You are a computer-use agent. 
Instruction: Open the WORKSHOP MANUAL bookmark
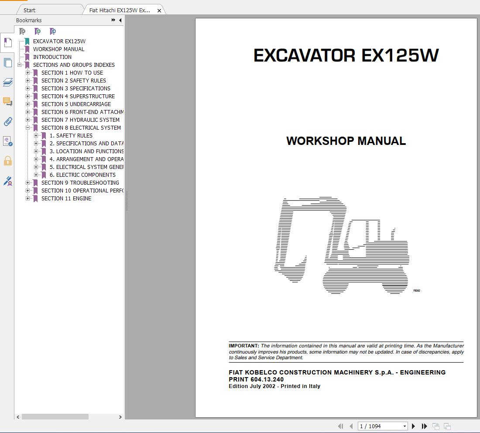pyautogui.click(x=58, y=49)
